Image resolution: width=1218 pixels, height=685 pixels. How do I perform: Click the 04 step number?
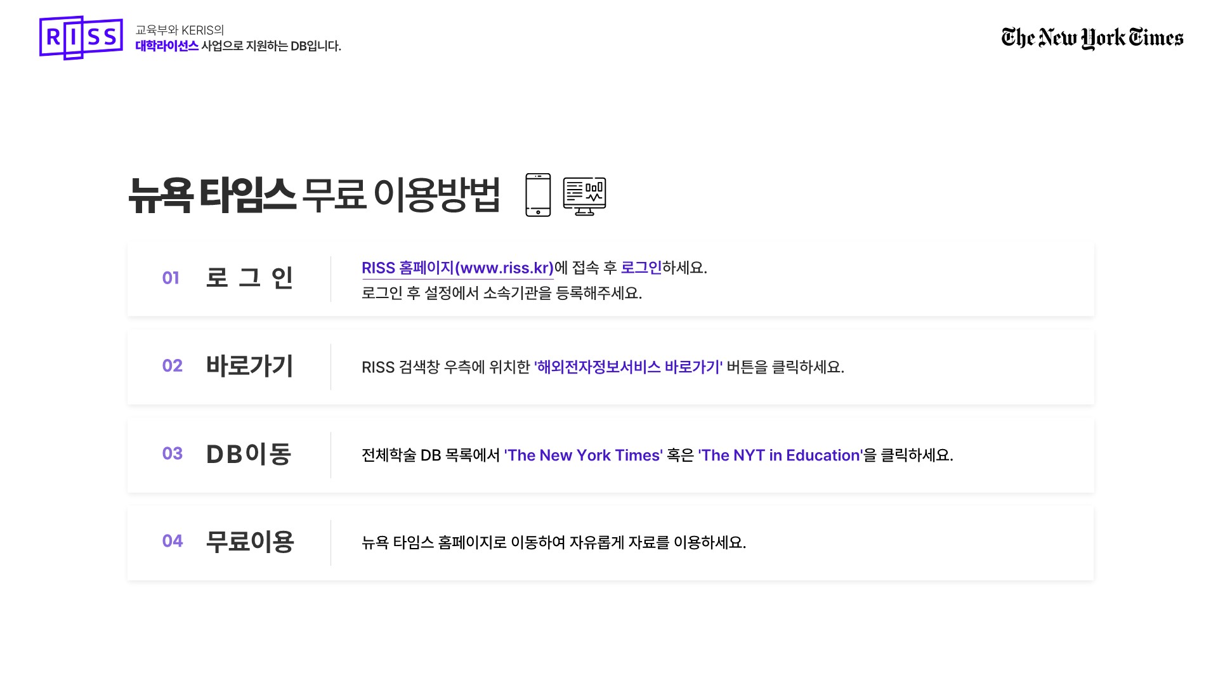(172, 541)
